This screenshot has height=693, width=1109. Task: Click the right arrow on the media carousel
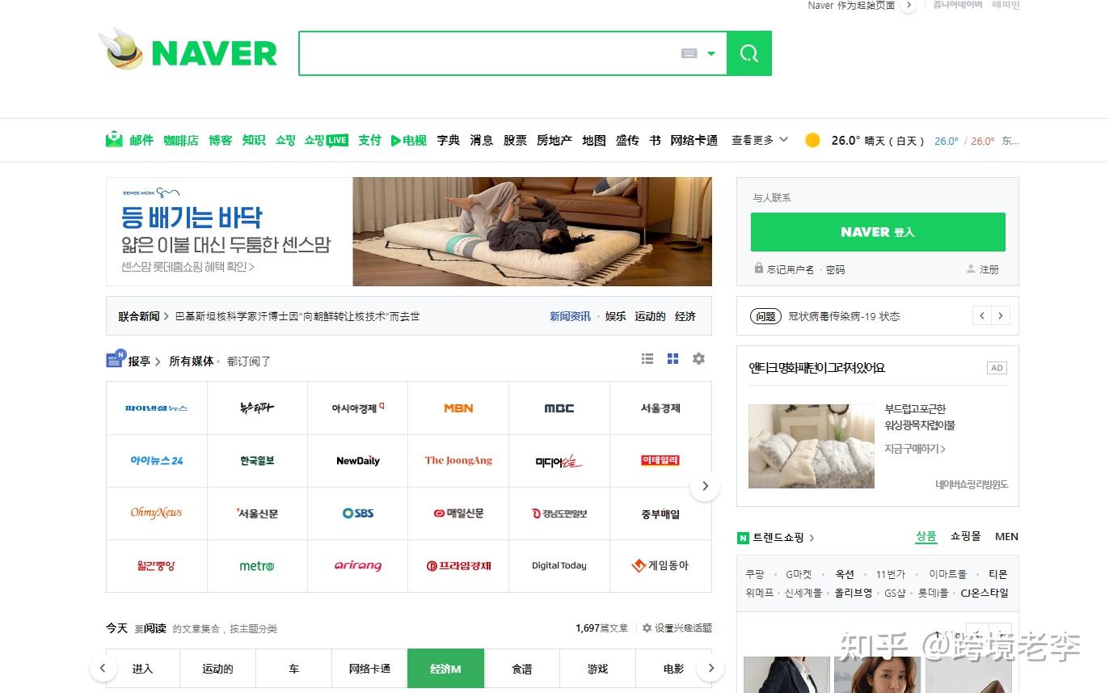705,485
